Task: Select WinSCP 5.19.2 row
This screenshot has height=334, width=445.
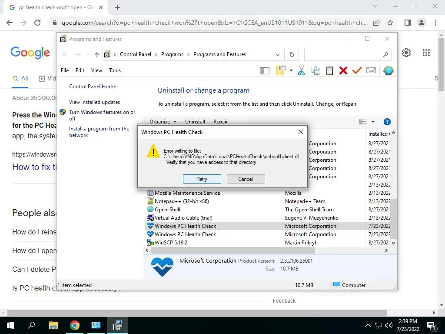Action: (269, 243)
